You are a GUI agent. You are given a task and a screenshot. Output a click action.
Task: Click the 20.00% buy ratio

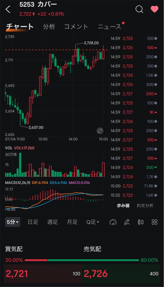(x=14, y=260)
